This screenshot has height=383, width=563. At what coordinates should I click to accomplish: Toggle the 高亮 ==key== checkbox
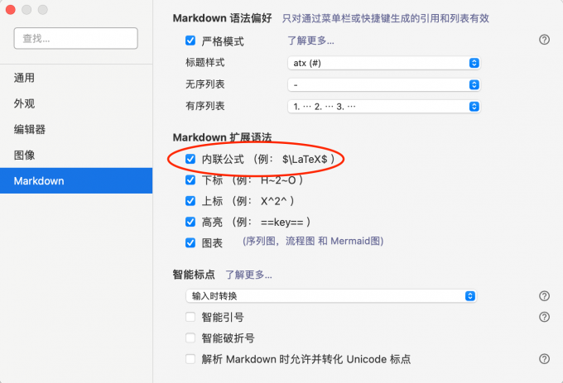pyautogui.click(x=190, y=222)
